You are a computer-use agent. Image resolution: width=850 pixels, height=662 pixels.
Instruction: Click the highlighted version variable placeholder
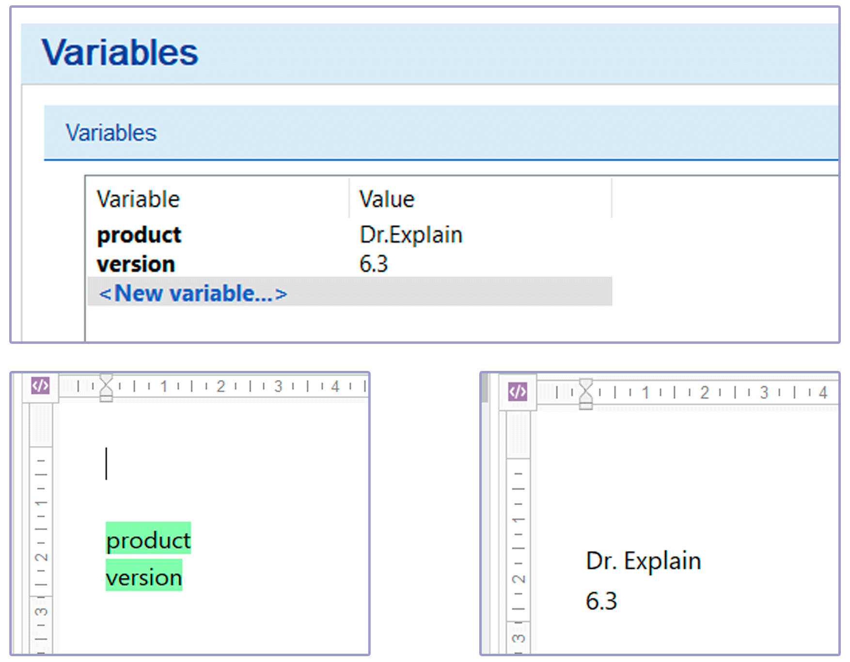pos(143,576)
